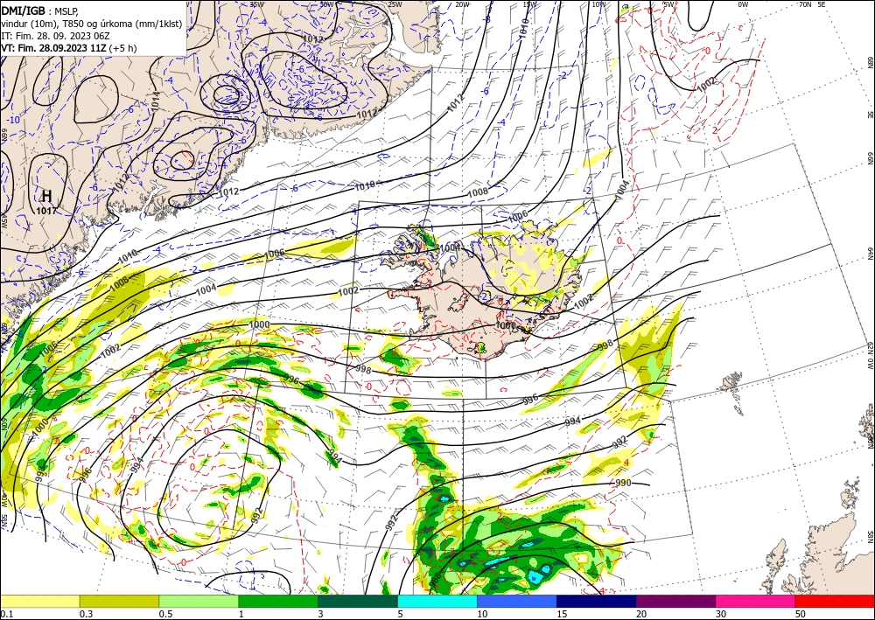Select the 'VT: Fim. 28.09.2023 11Z' valid time
875x620 pixels.
(x=53, y=48)
